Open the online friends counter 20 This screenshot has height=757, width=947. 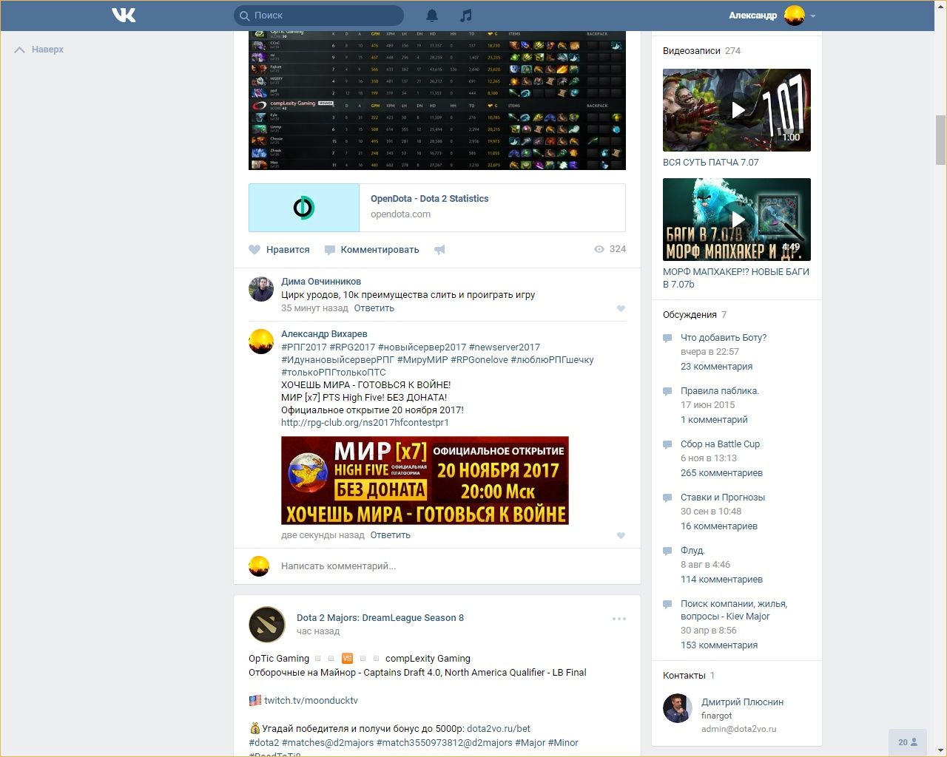(908, 742)
